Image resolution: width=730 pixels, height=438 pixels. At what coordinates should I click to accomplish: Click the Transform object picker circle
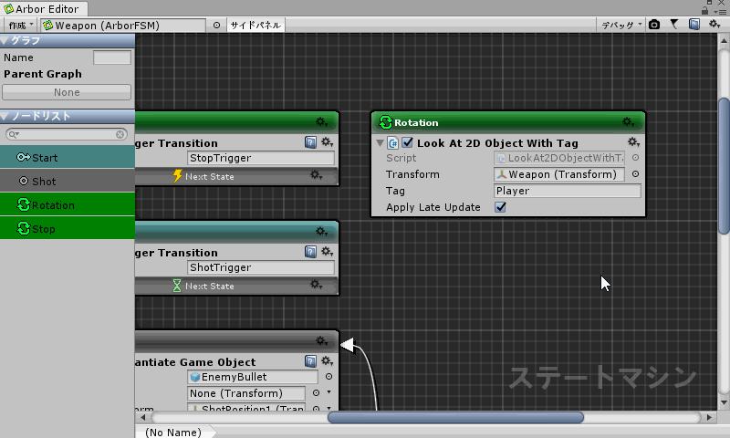635,174
